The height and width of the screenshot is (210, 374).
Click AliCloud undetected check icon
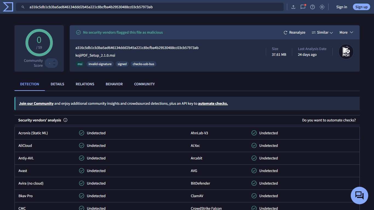point(82,145)
